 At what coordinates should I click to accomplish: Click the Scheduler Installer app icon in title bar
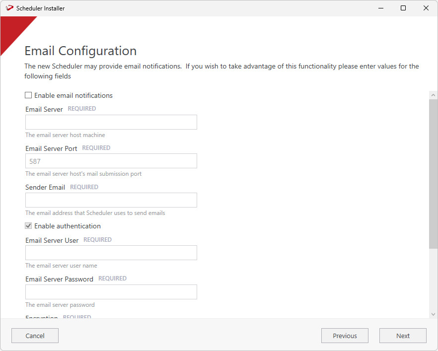pyautogui.click(x=9, y=8)
